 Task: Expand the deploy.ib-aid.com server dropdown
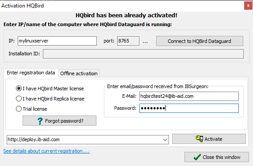pyautogui.click(x=165, y=140)
